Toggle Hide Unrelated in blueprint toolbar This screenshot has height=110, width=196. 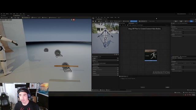click(x=117, y=21)
